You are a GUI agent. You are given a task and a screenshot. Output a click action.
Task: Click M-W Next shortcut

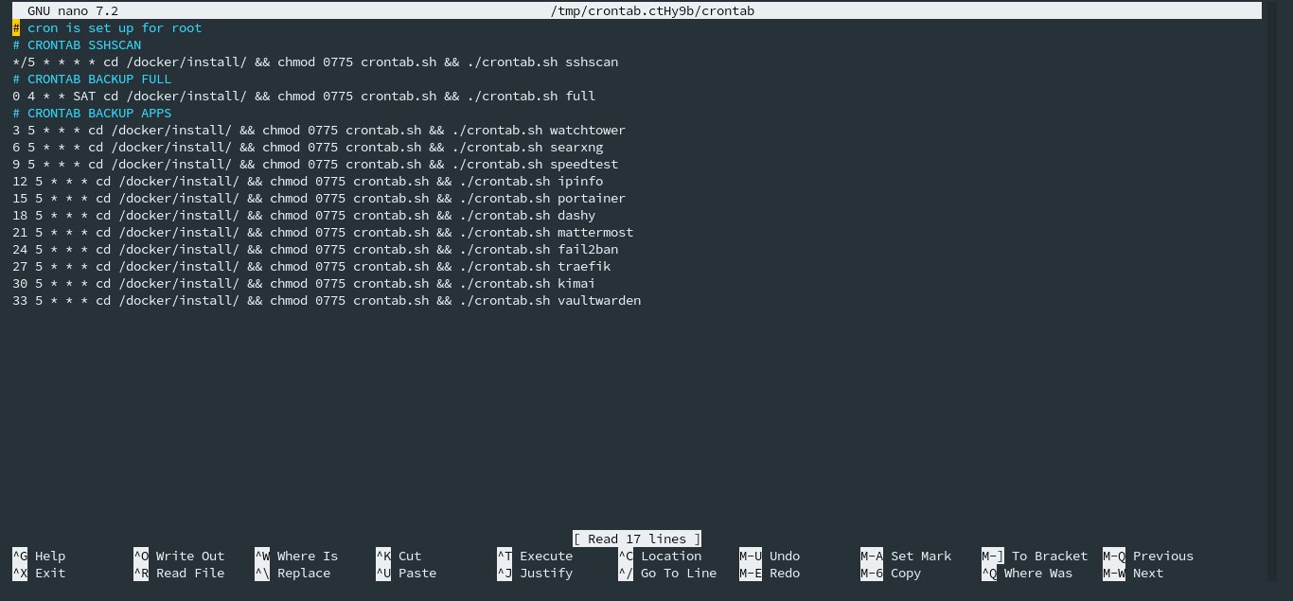(1133, 573)
